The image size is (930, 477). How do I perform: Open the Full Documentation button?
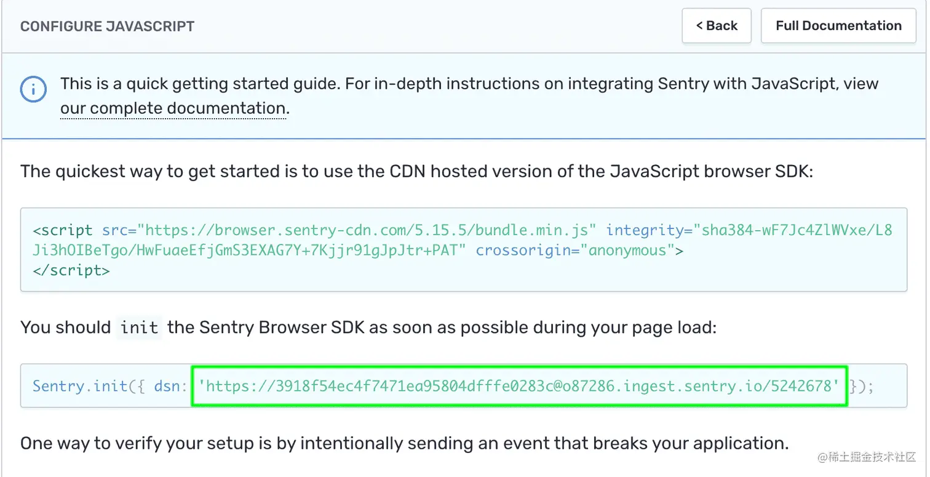tap(838, 26)
